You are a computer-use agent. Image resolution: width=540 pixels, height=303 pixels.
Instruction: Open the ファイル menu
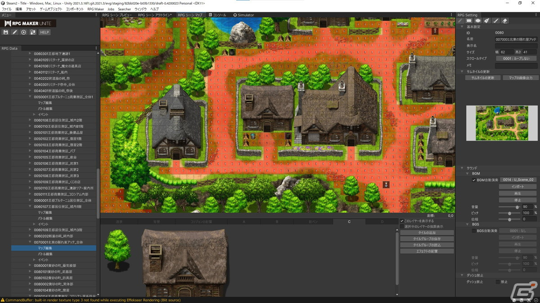coord(7,9)
